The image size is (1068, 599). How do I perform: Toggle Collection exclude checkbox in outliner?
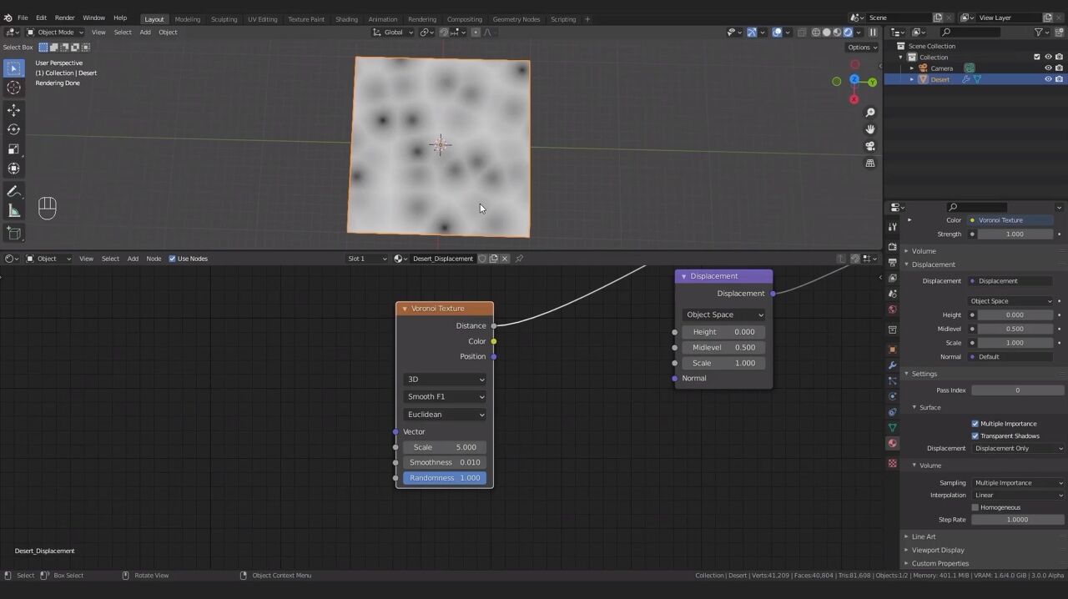1037,57
